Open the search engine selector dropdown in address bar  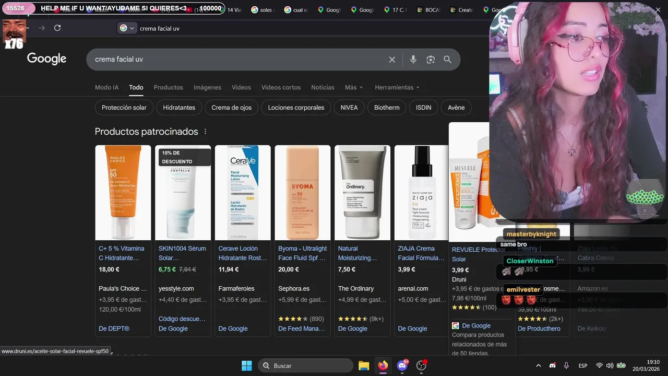(x=127, y=28)
